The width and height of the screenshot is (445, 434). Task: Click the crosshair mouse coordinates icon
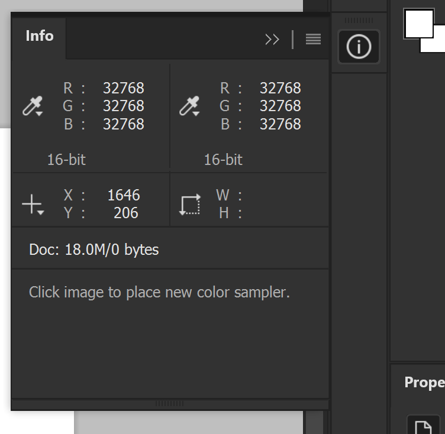coord(32,205)
